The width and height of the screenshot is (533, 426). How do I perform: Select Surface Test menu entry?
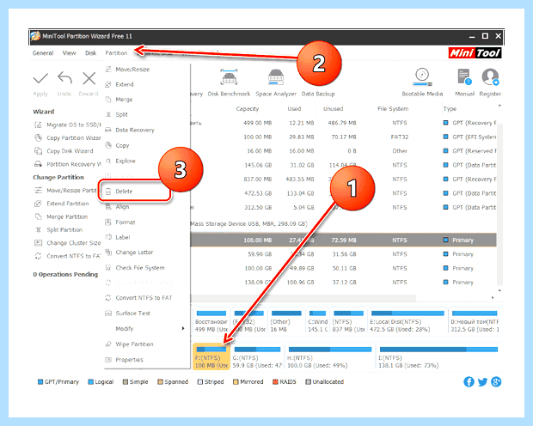pos(146,313)
